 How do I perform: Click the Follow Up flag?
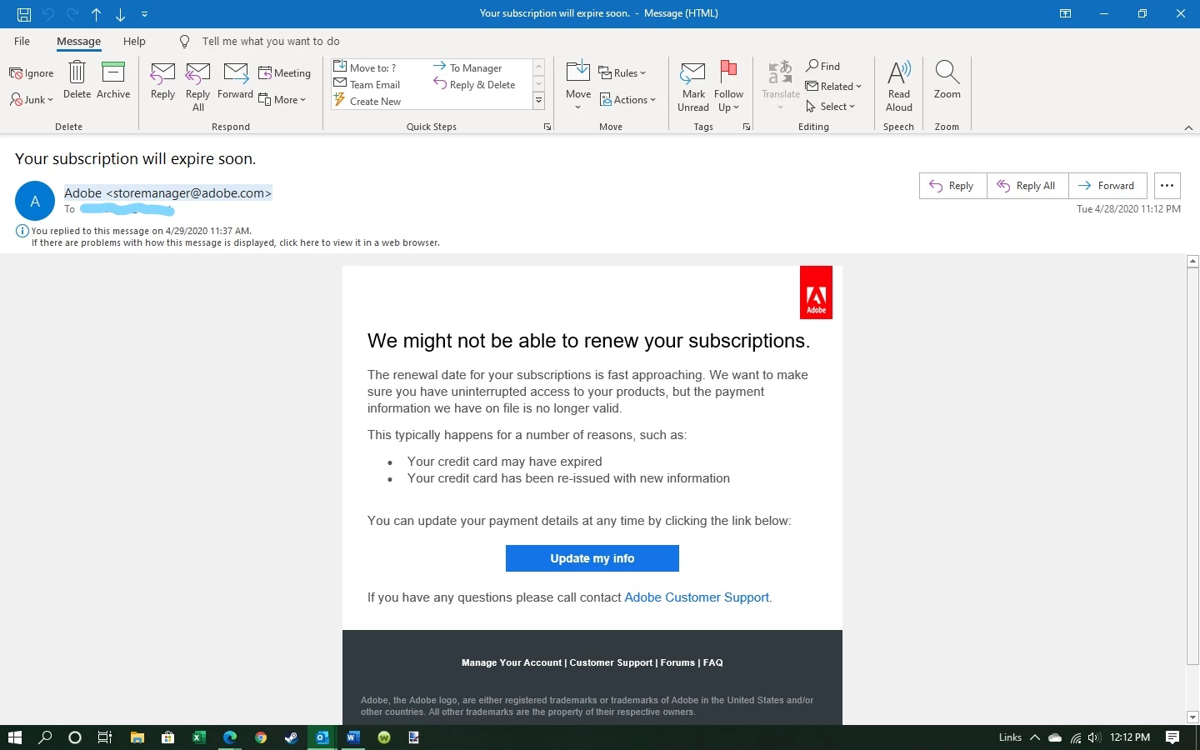[728, 87]
